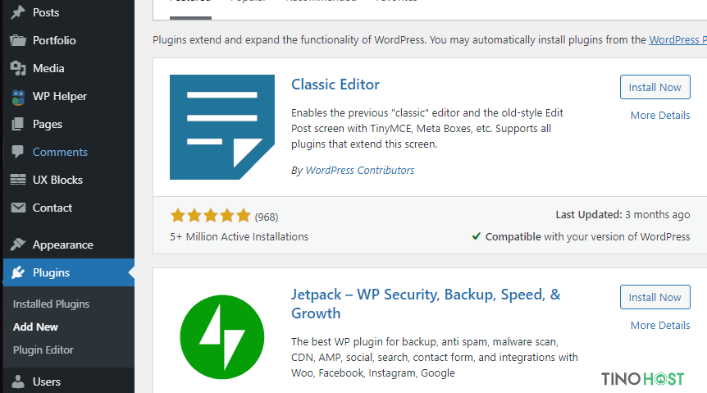This screenshot has height=393, width=707.
Task: Click the Media library icon
Action: coord(18,68)
